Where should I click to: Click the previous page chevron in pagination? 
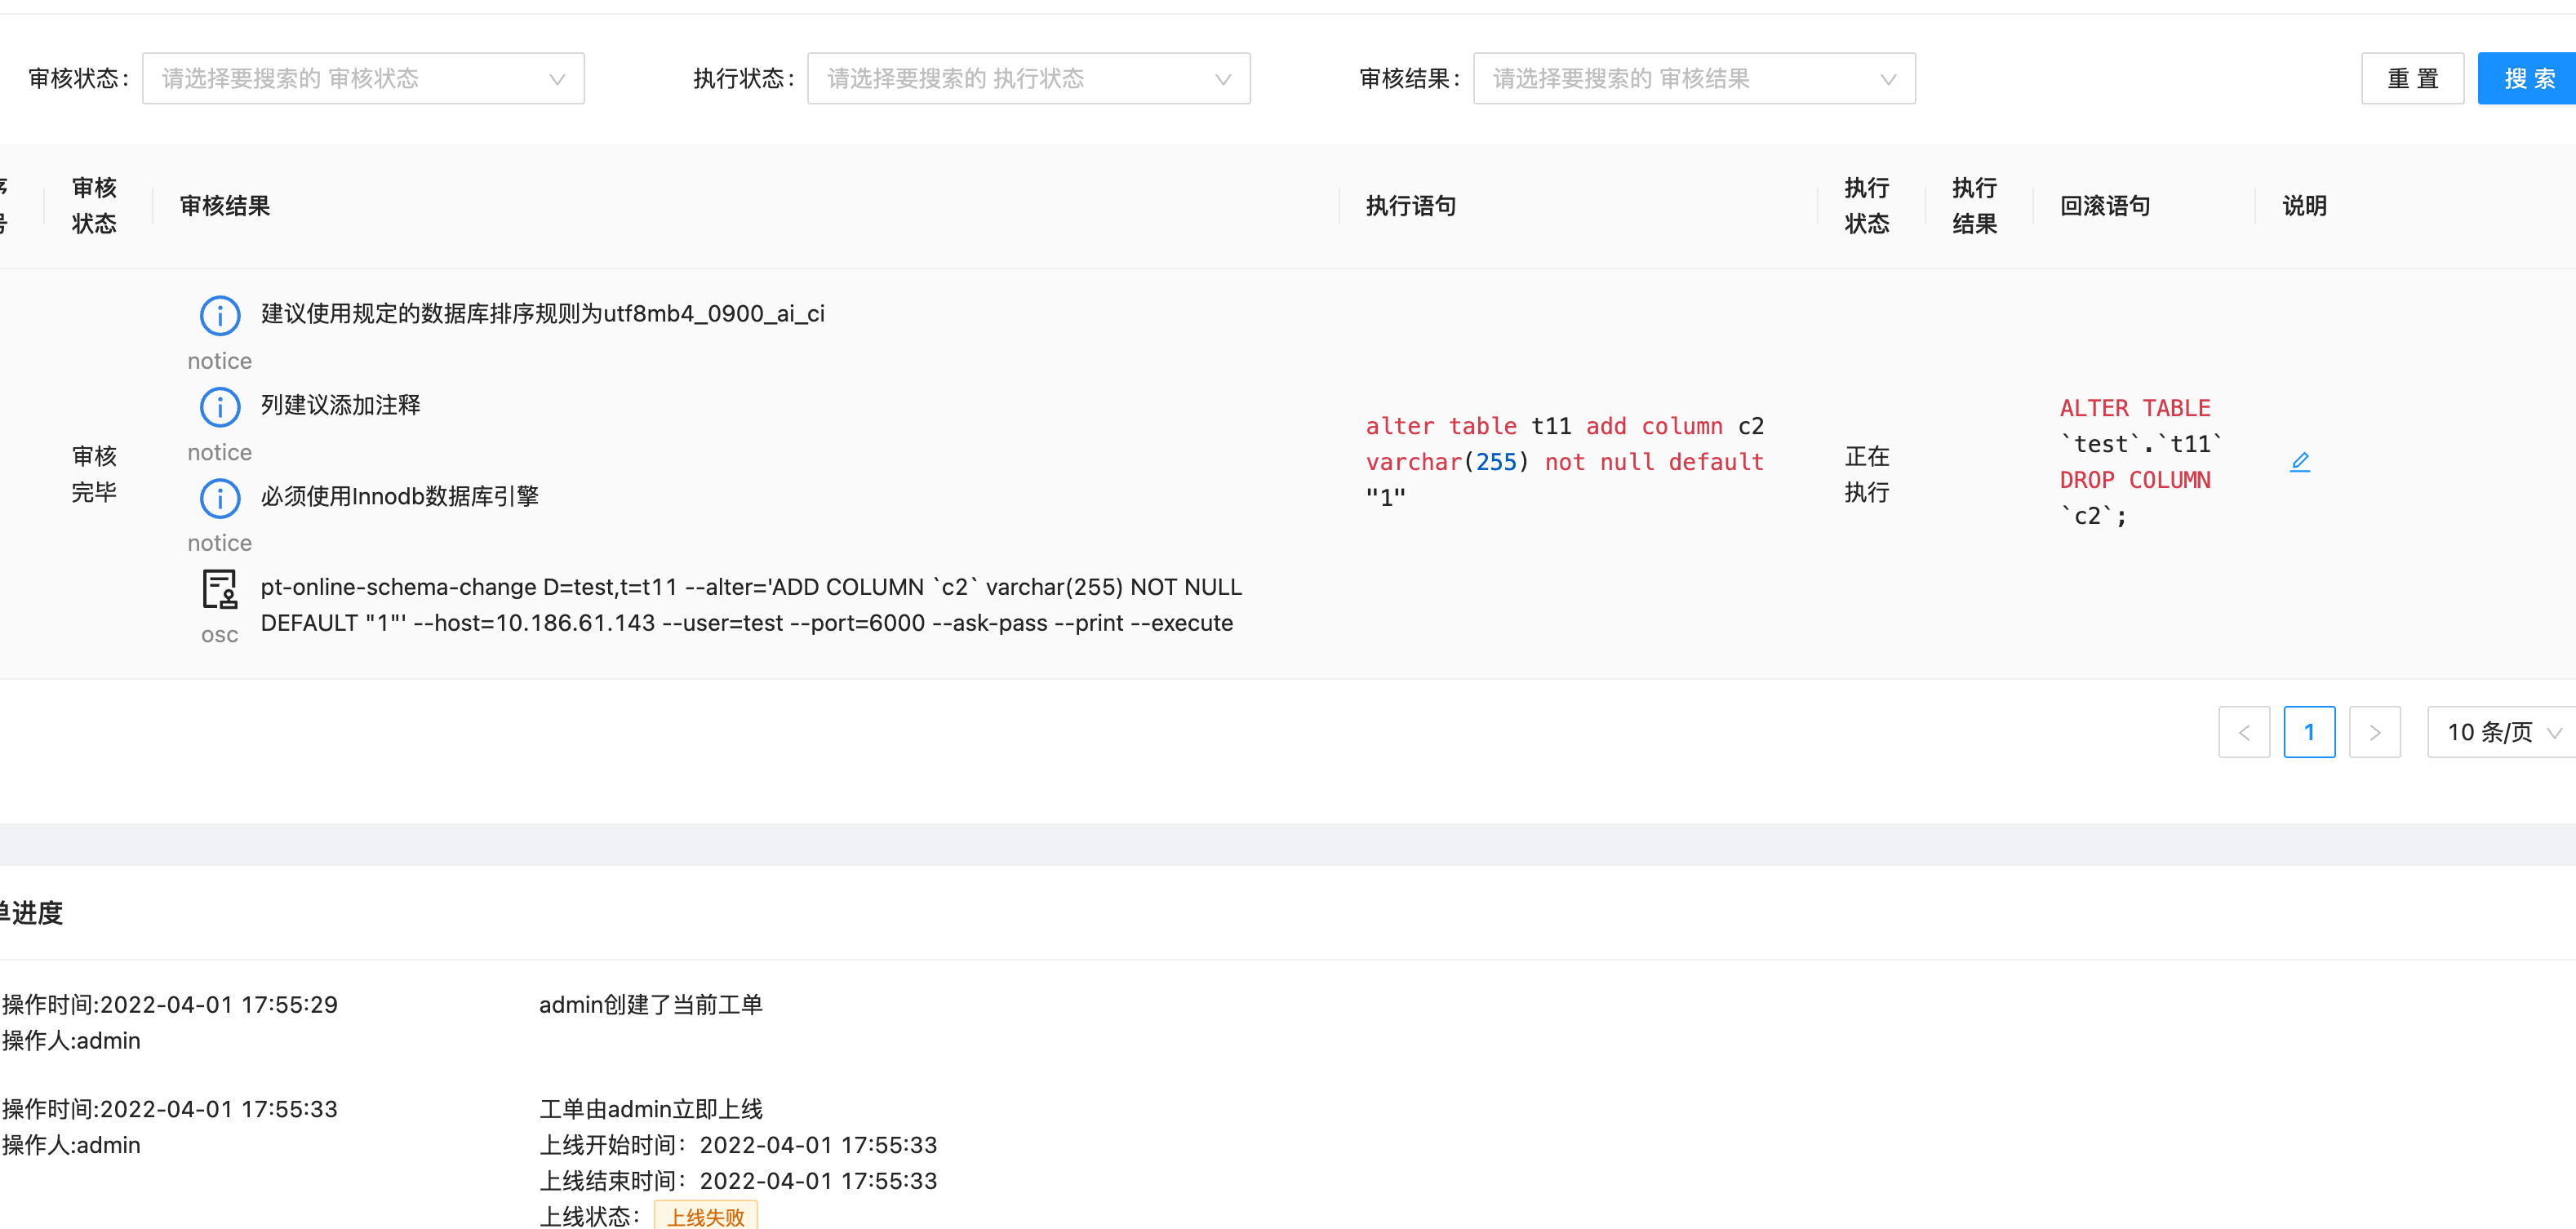click(x=2244, y=731)
